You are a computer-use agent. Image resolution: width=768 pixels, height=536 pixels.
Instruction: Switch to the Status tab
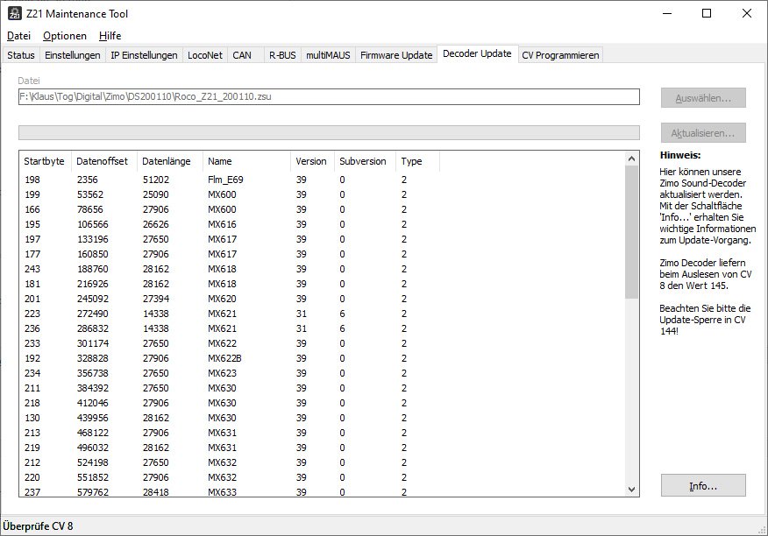point(20,55)
